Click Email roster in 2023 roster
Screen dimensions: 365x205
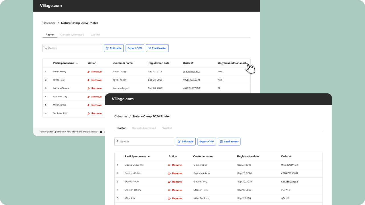pyautogui.click(x=157, y=48)
